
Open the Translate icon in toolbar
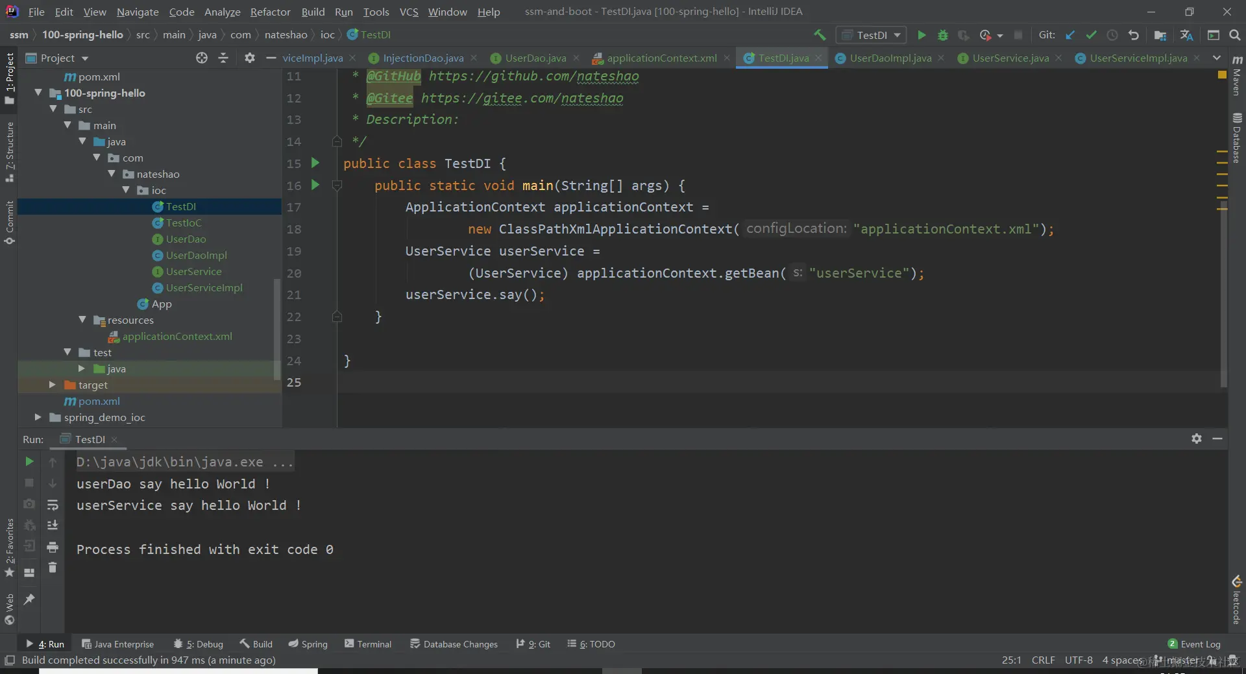tap(1186, 35)
